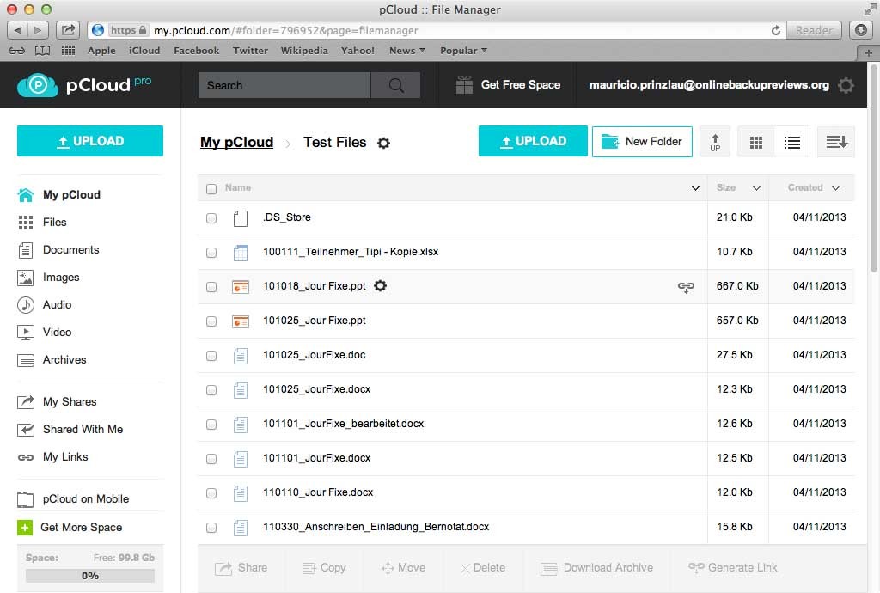Open gear menu for 101018_Jour Fixe.ppt

[x=381, y=285]
